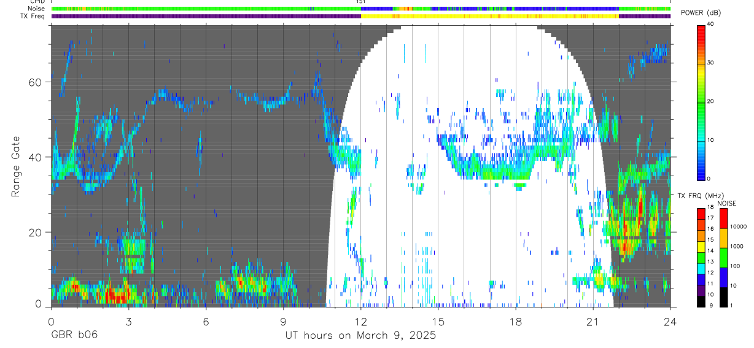Click the hour tick label '6' on the time axis
This screenshot has height=348, width=754.
(206, 321)
